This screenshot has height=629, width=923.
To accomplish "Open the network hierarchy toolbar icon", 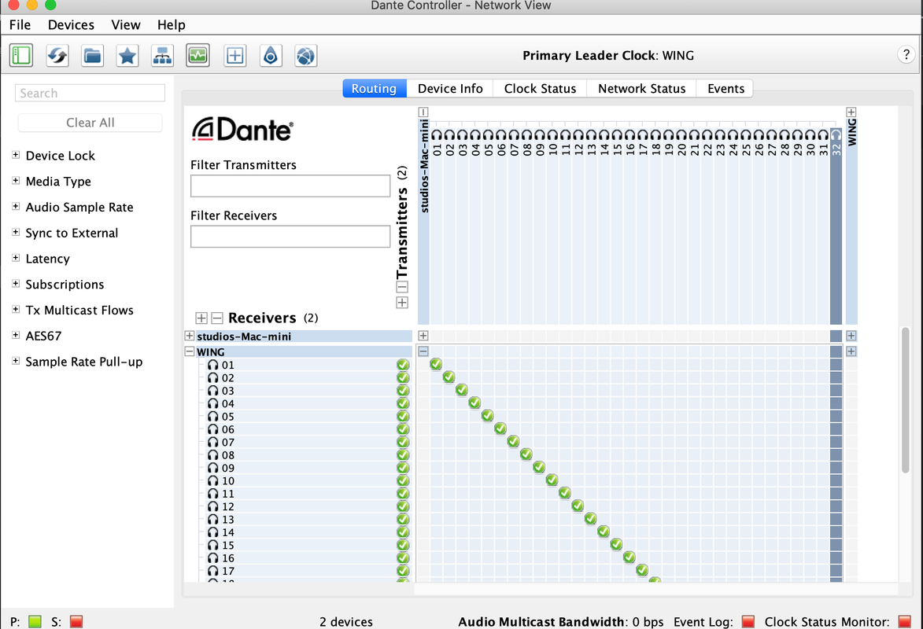I will pos(162,56).
